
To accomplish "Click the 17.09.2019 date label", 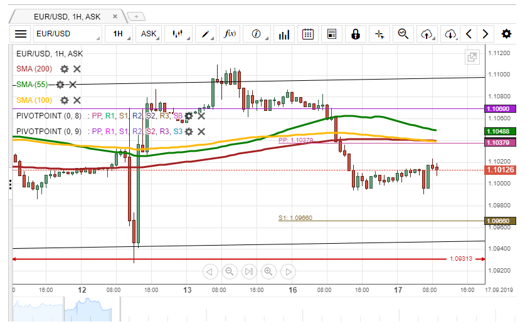I will coord(499,290).
